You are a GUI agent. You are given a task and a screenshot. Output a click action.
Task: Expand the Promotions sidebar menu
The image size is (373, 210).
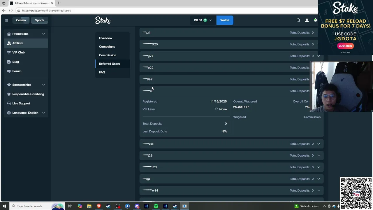[x=43, y=34]
